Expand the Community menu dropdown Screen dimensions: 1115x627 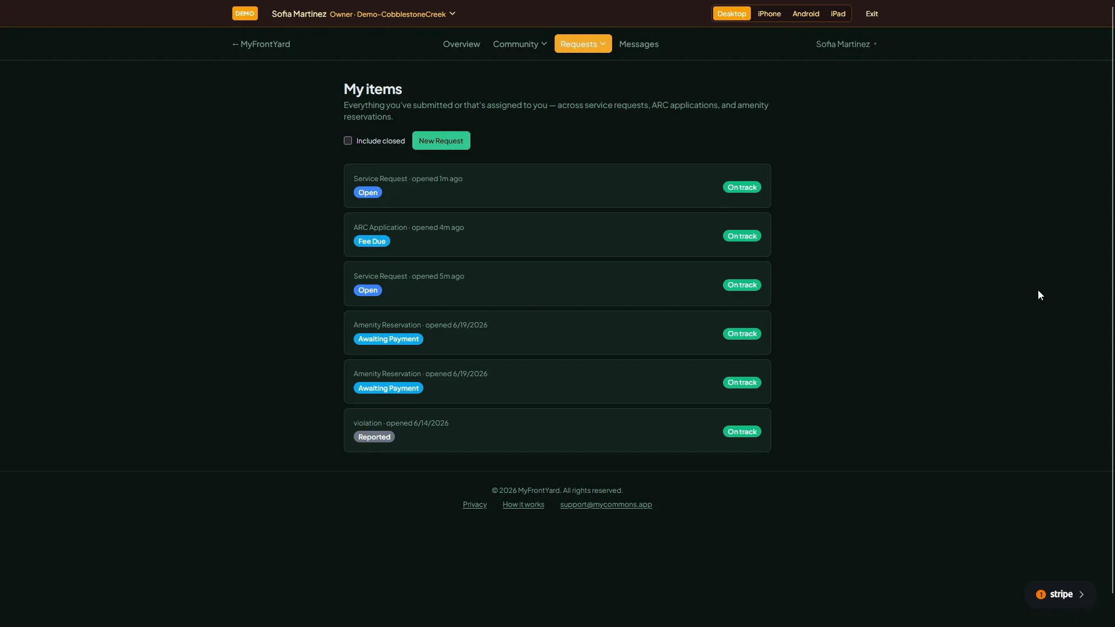(x=520, y=44)
